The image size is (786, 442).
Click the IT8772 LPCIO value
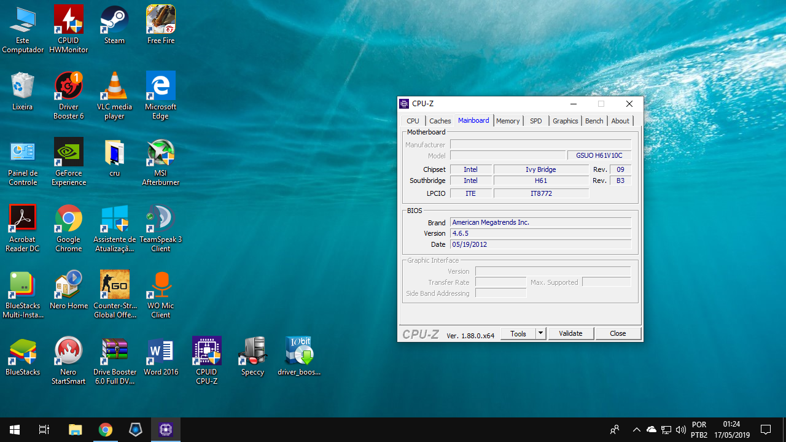541,193
